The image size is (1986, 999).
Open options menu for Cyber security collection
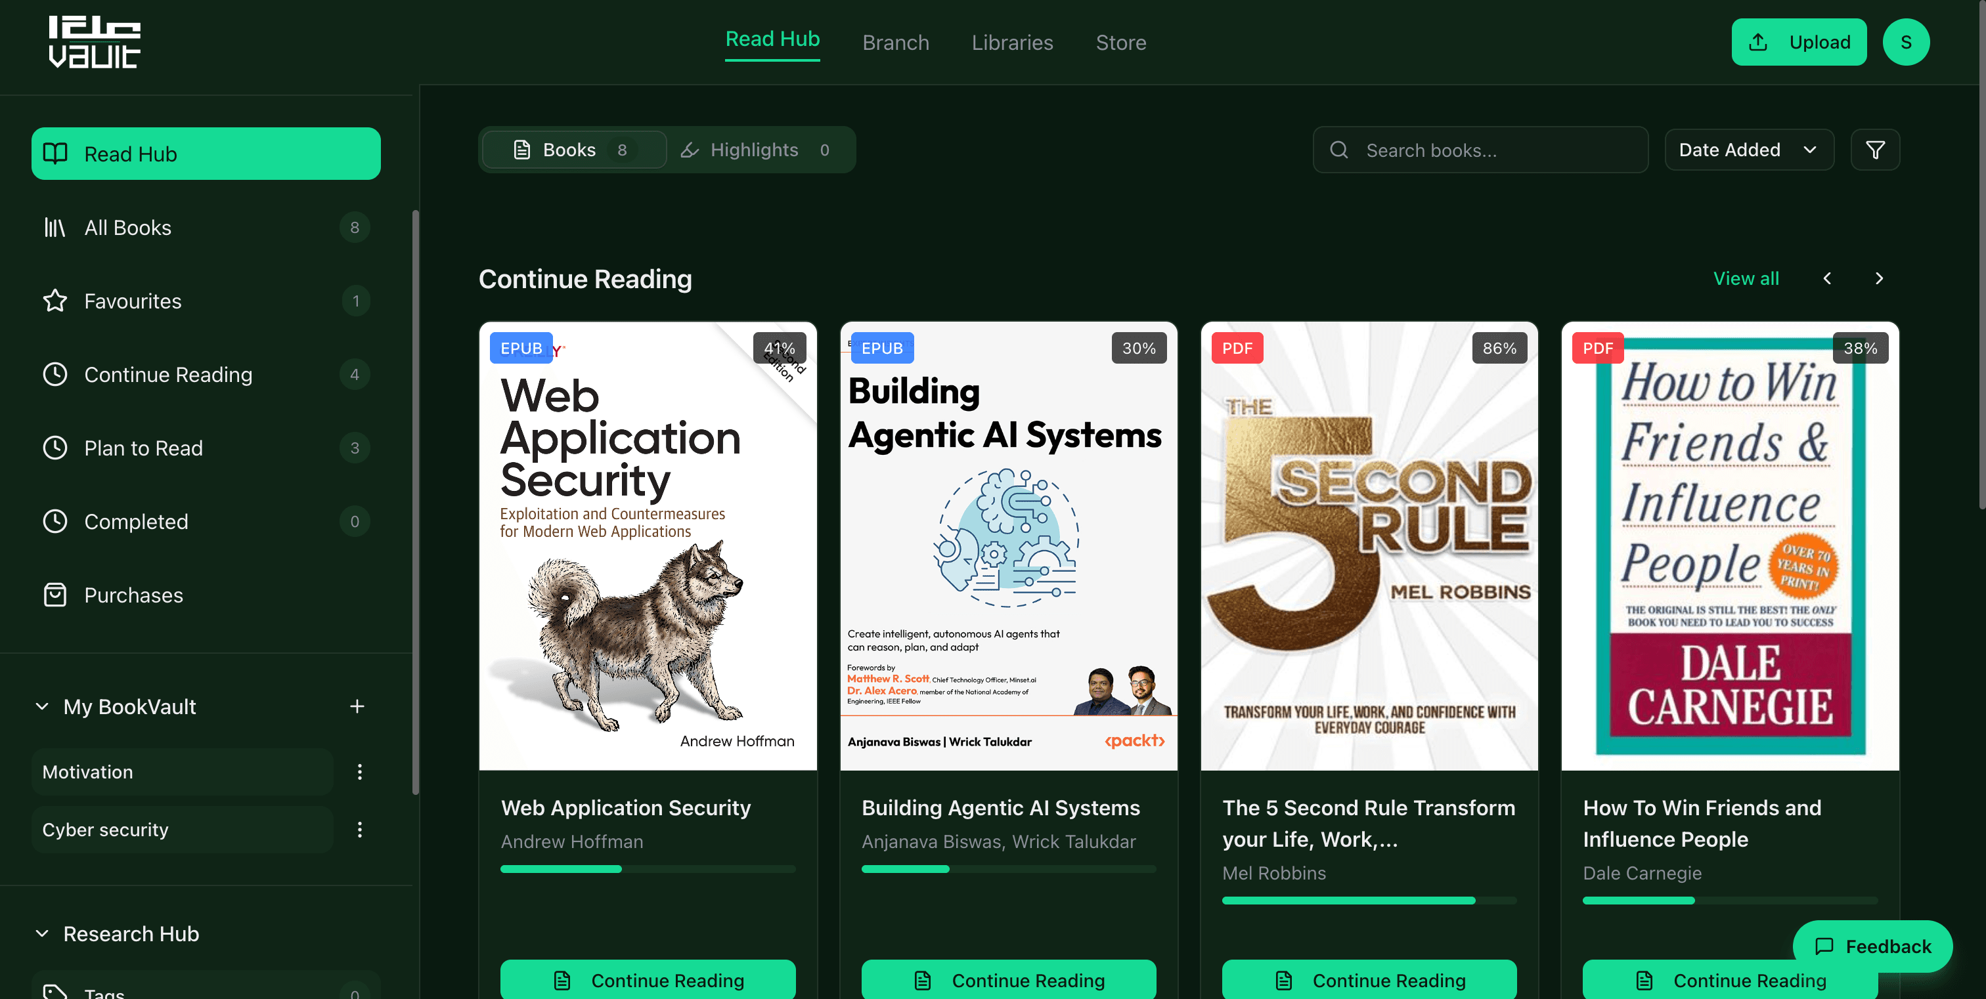[x=359, y=830]
